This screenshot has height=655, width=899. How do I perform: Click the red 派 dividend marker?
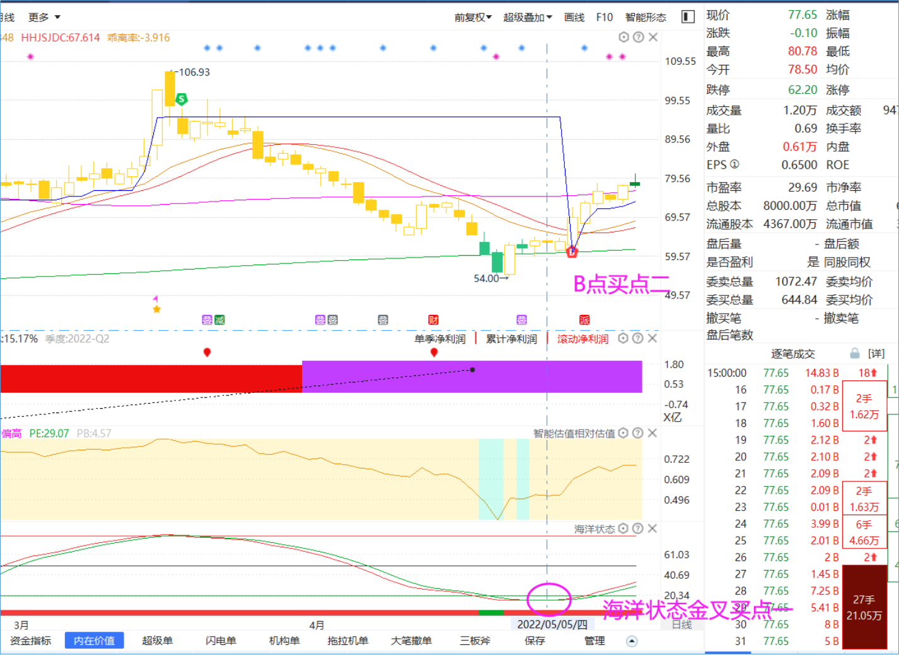584,320
